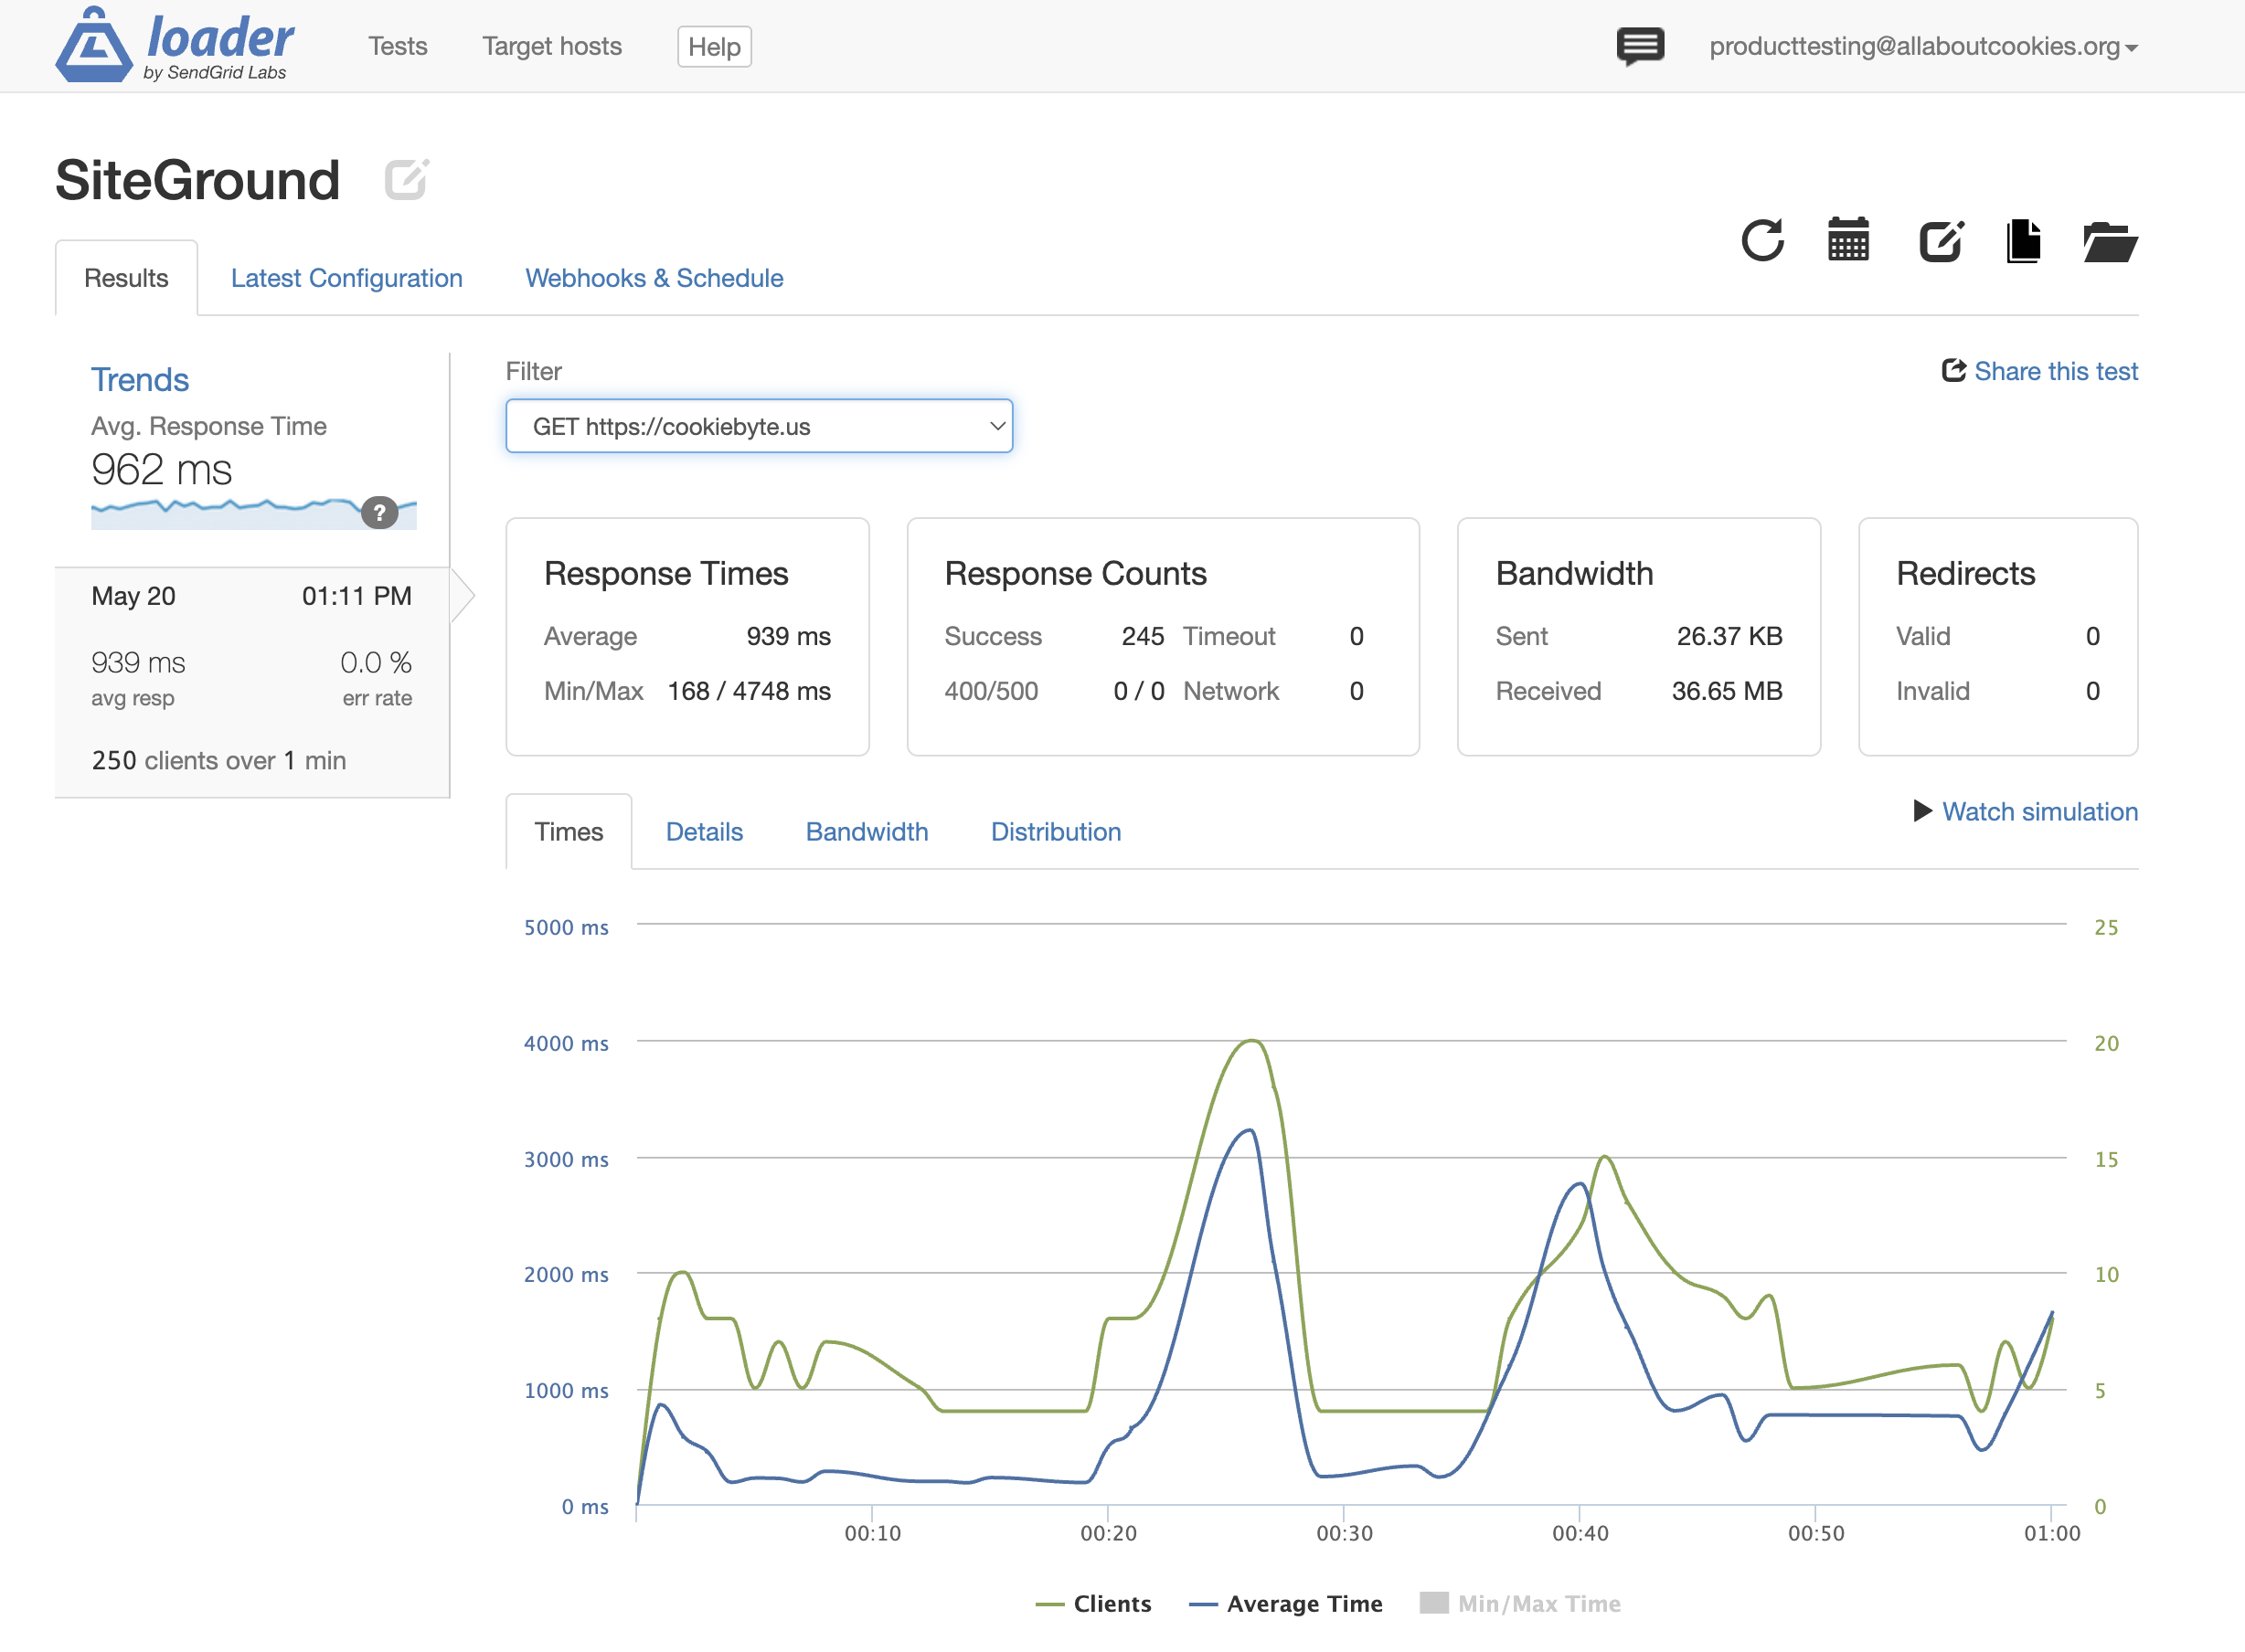Switch to the Bandwidth tab
Viewport: 2245px width, 1652px height.
(x=867, y=832)
